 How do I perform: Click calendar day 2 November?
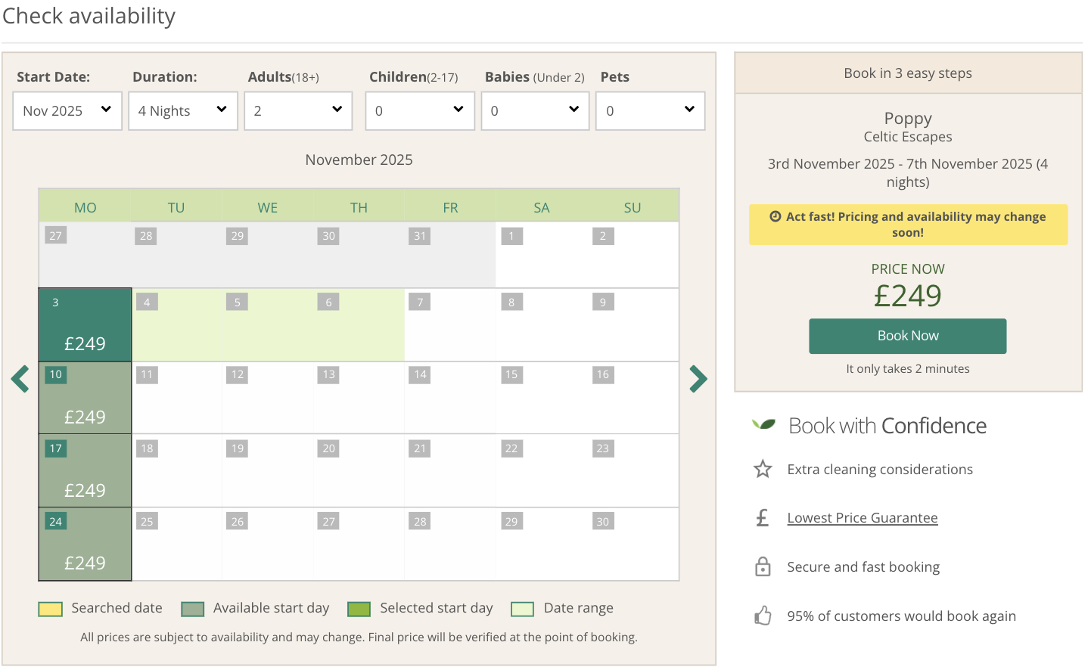click(633, 254)
